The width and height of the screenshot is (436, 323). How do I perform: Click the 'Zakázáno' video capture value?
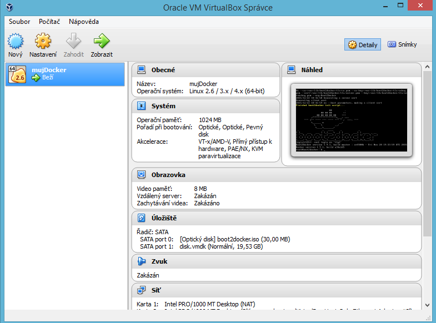tap(207, 203)
